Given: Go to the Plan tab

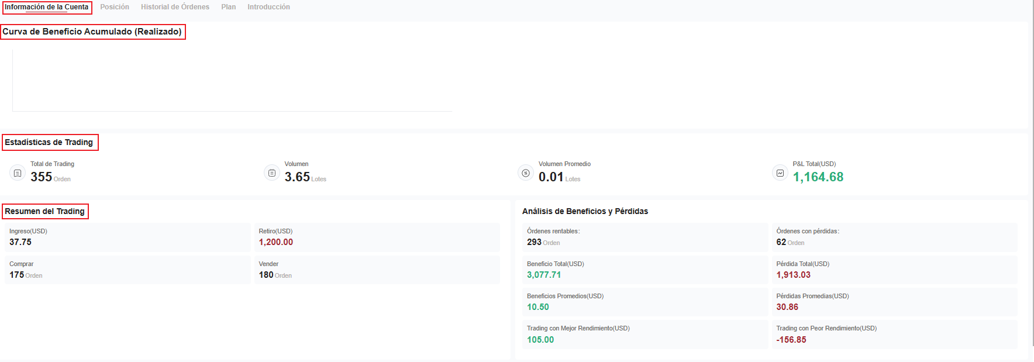Looking at the screenshot, I should pyautogui.click(x=229, y=7).
